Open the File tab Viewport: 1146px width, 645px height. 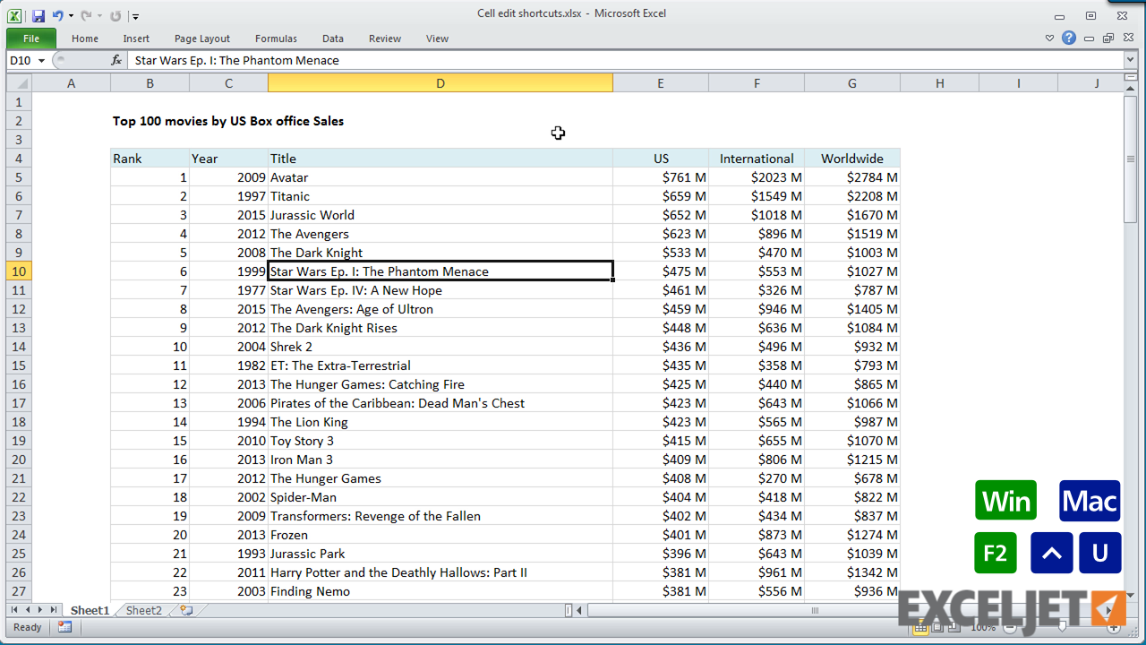tap(31, 39)
